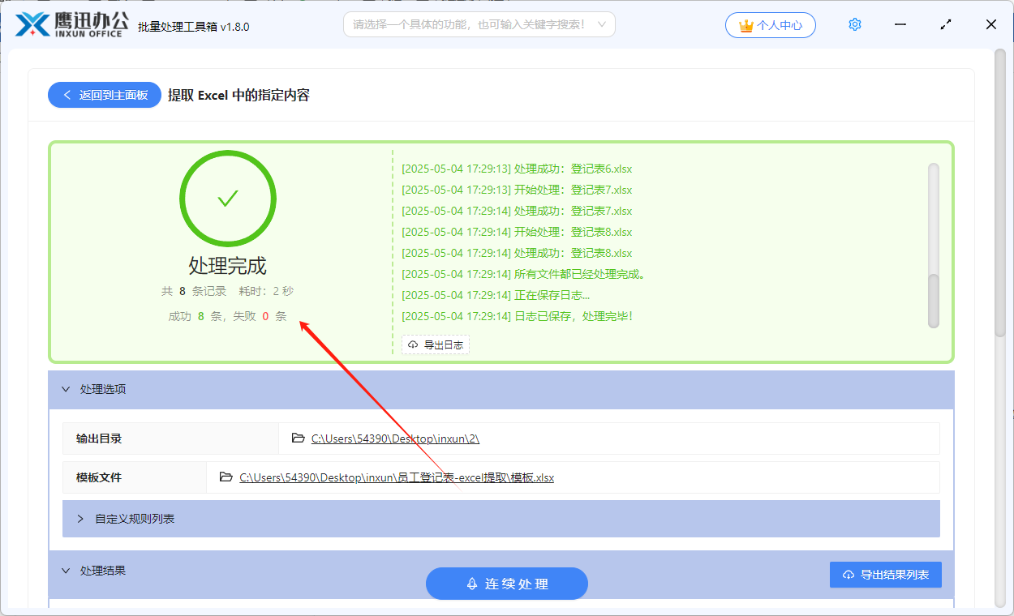Open the 模板.xlsx template file link
This screenshot has height=616, width=1014.
[396, 477]
